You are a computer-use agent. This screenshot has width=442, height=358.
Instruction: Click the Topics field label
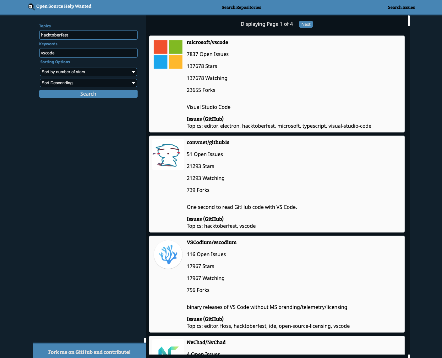[x=45, y=26]
